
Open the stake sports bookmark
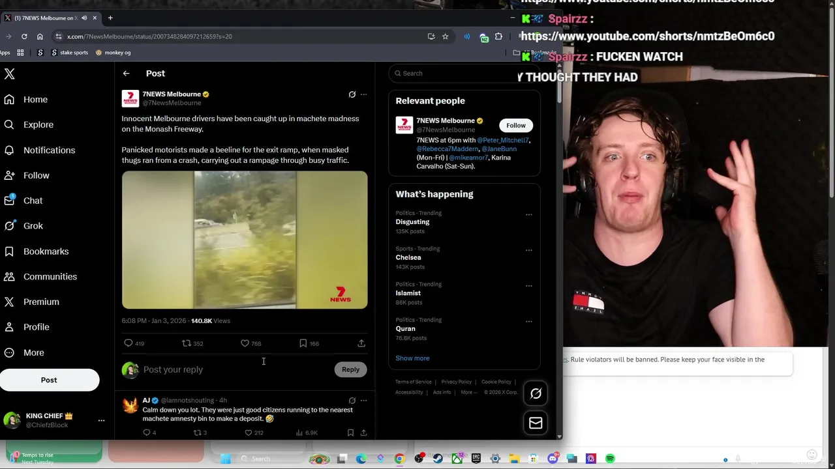coord(70,53)
